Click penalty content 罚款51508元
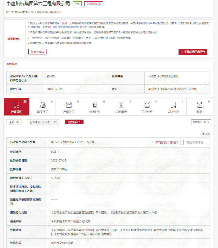 pyautogui.click(x=59, y=169)
